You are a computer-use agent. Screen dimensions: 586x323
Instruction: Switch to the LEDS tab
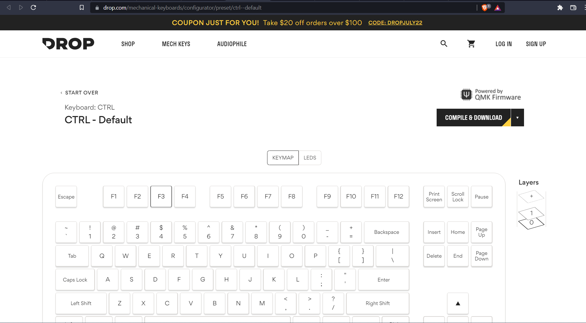coord(310,158)
